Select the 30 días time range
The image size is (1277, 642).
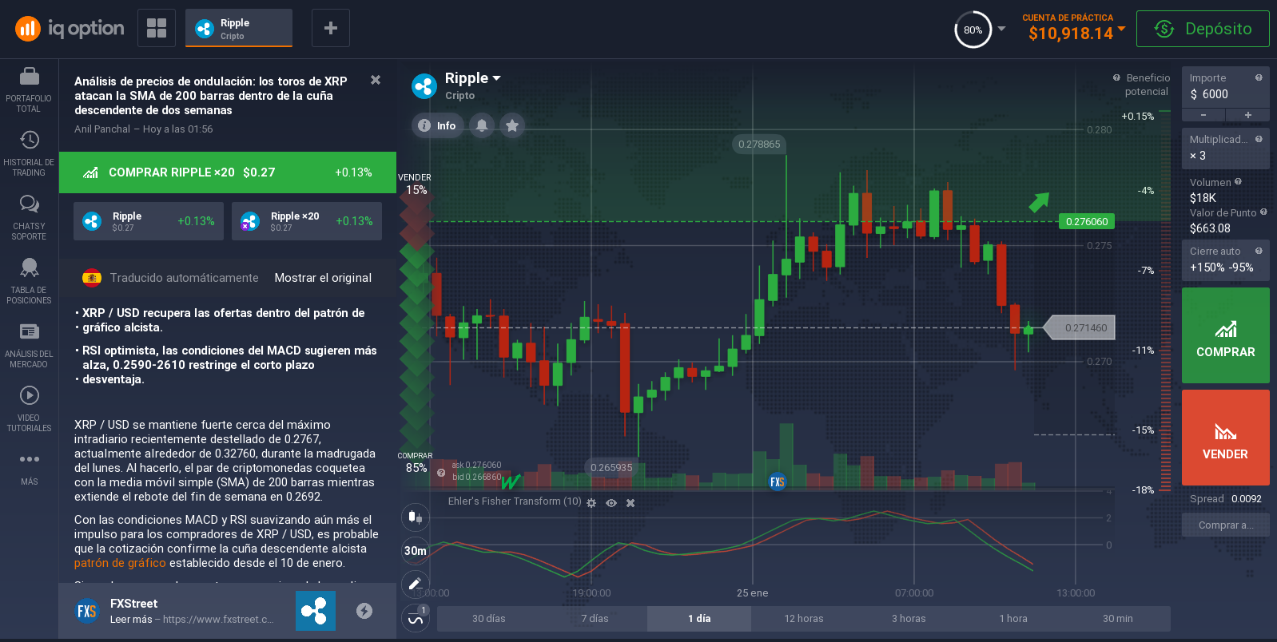click(x=489, y=618)
